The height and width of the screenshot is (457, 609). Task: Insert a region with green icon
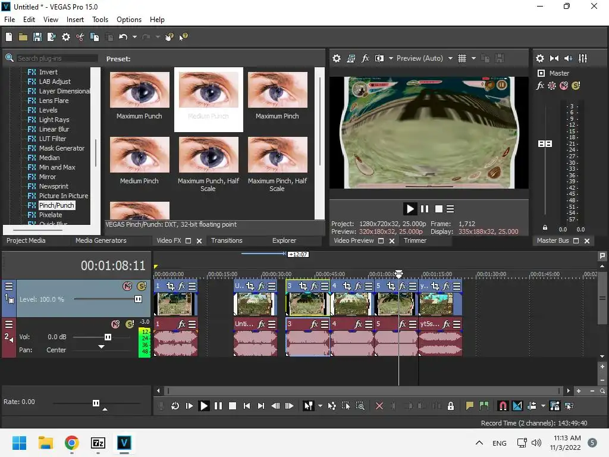484,406
